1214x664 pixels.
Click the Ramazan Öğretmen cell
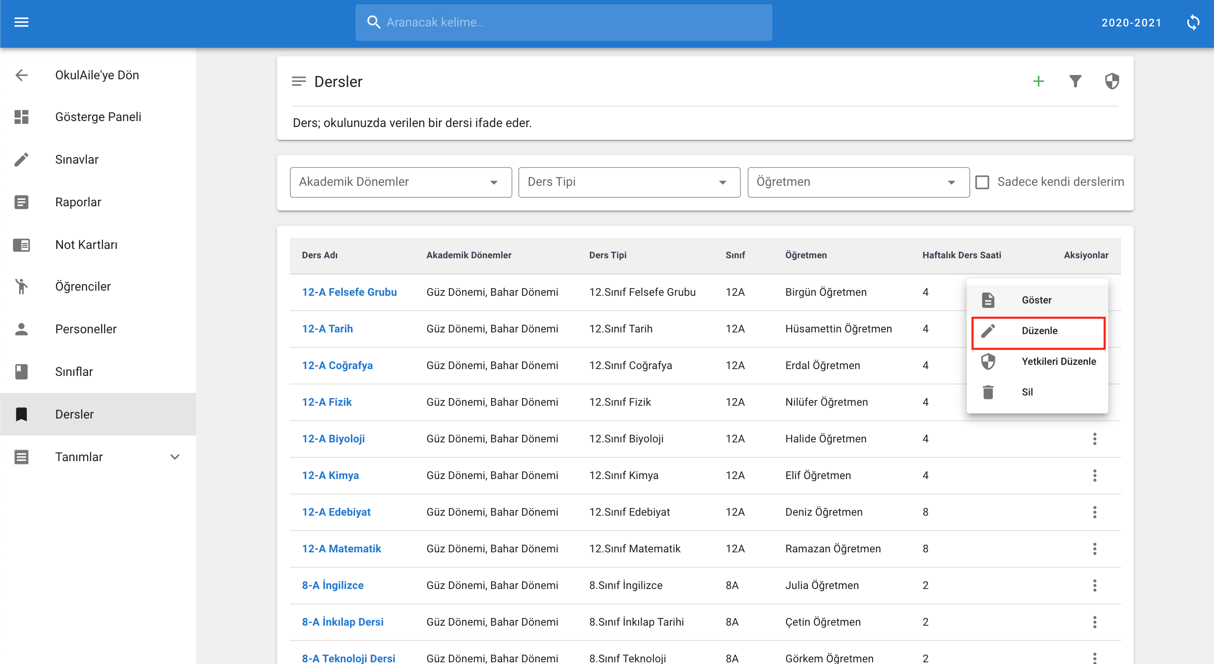(x=833, y=549)
